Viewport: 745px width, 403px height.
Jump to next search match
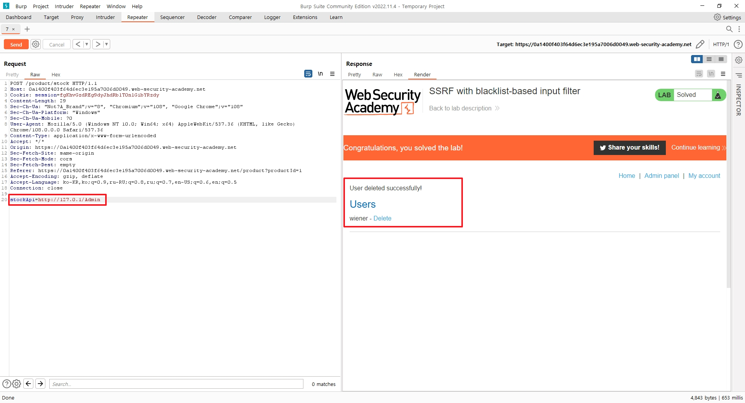[x=40, y=384]
